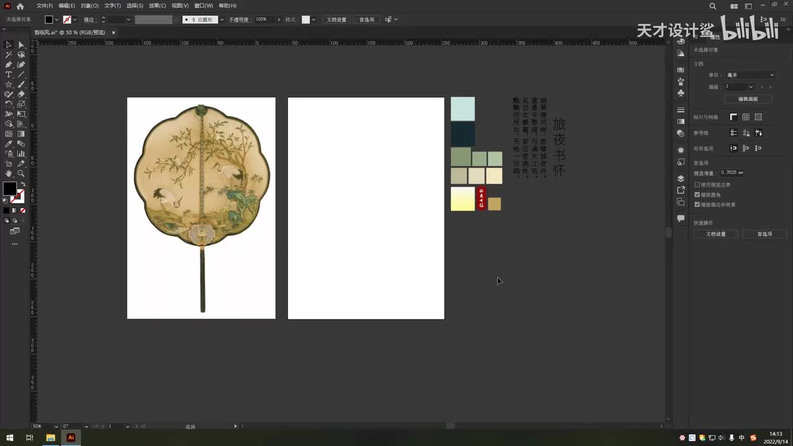Open the 5 点圆形 brush definition dropdown

pyautogui.click(x=222, y=20)
